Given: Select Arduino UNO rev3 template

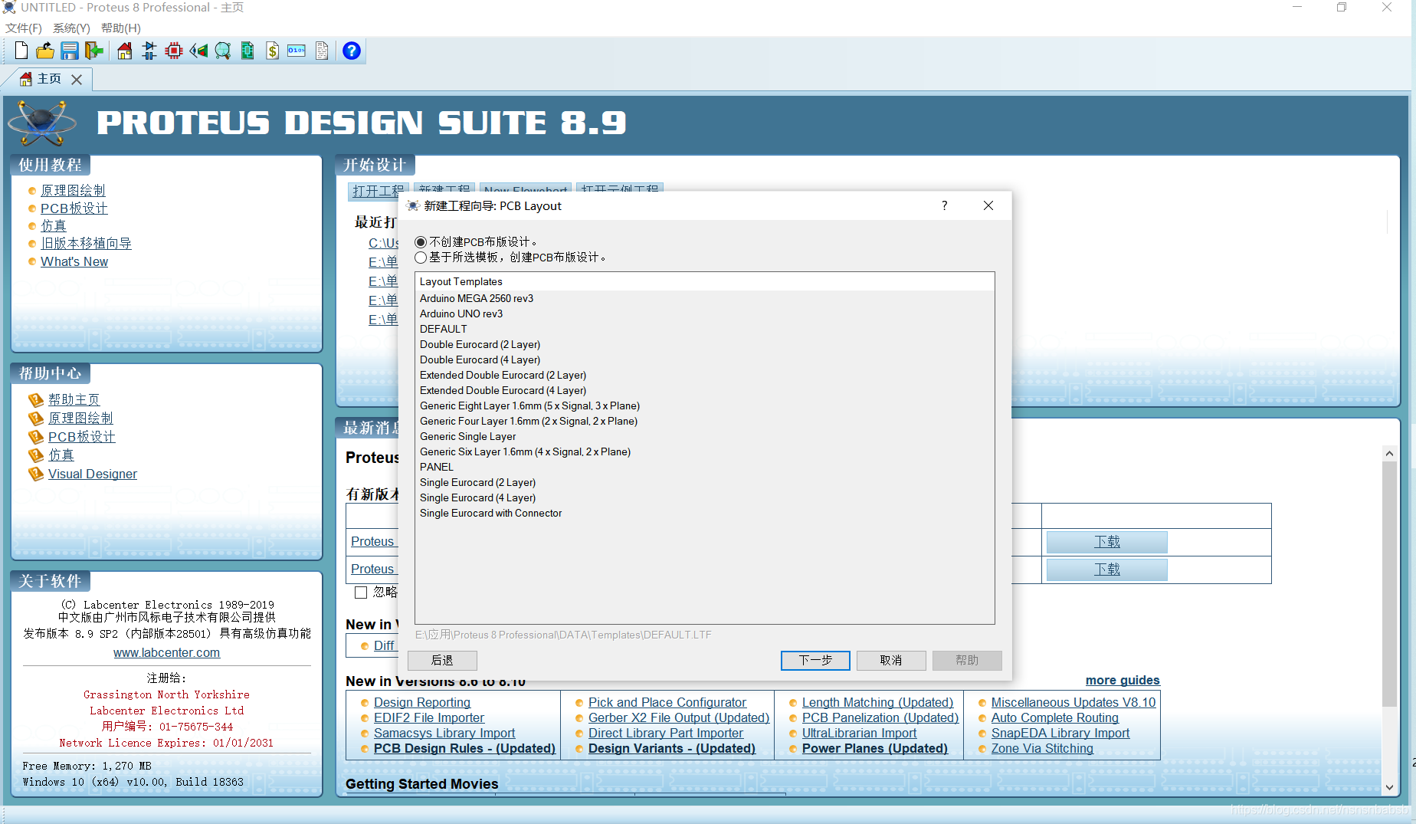Looking at the screenshot, I should pos(705,314).
